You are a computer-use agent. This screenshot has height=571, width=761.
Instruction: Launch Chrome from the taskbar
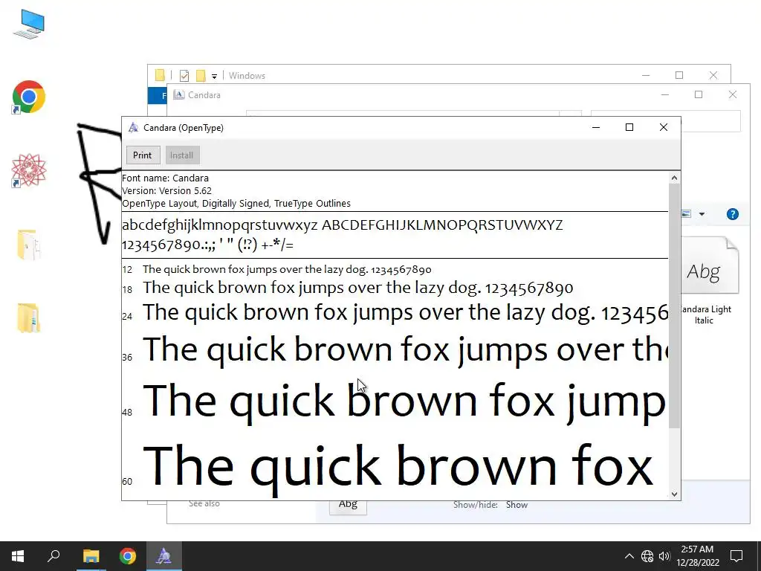pos(128,556)
